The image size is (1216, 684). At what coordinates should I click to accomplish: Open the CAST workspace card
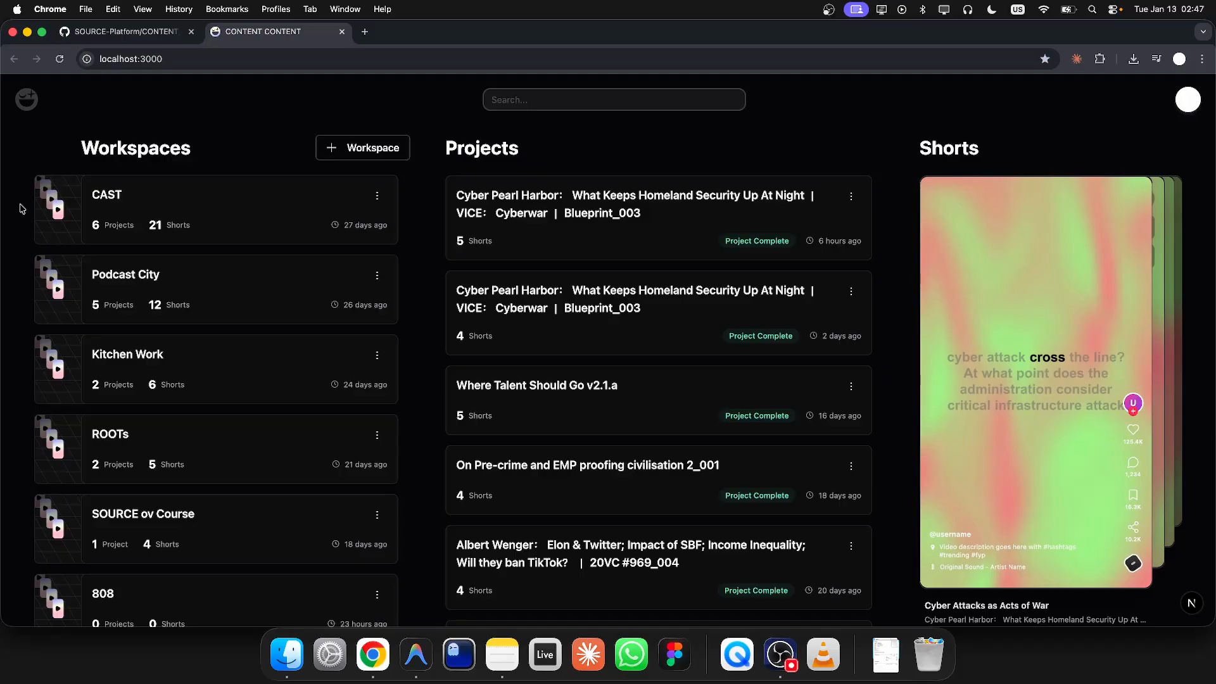pos(216,210)
